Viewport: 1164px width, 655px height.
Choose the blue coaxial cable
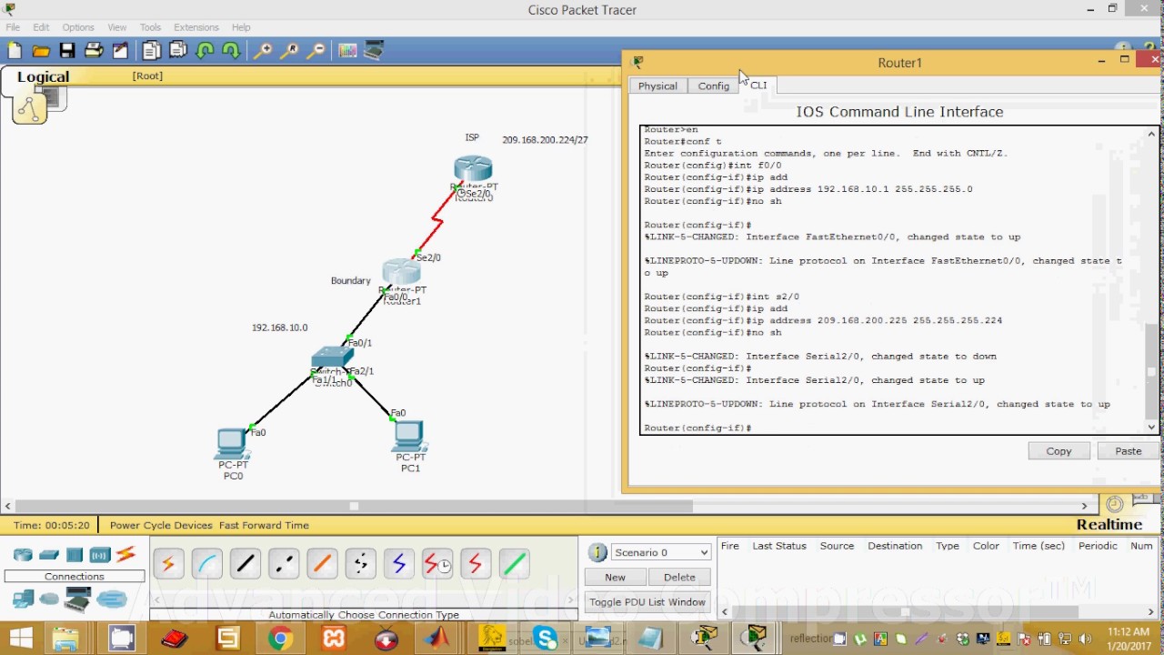398,564
